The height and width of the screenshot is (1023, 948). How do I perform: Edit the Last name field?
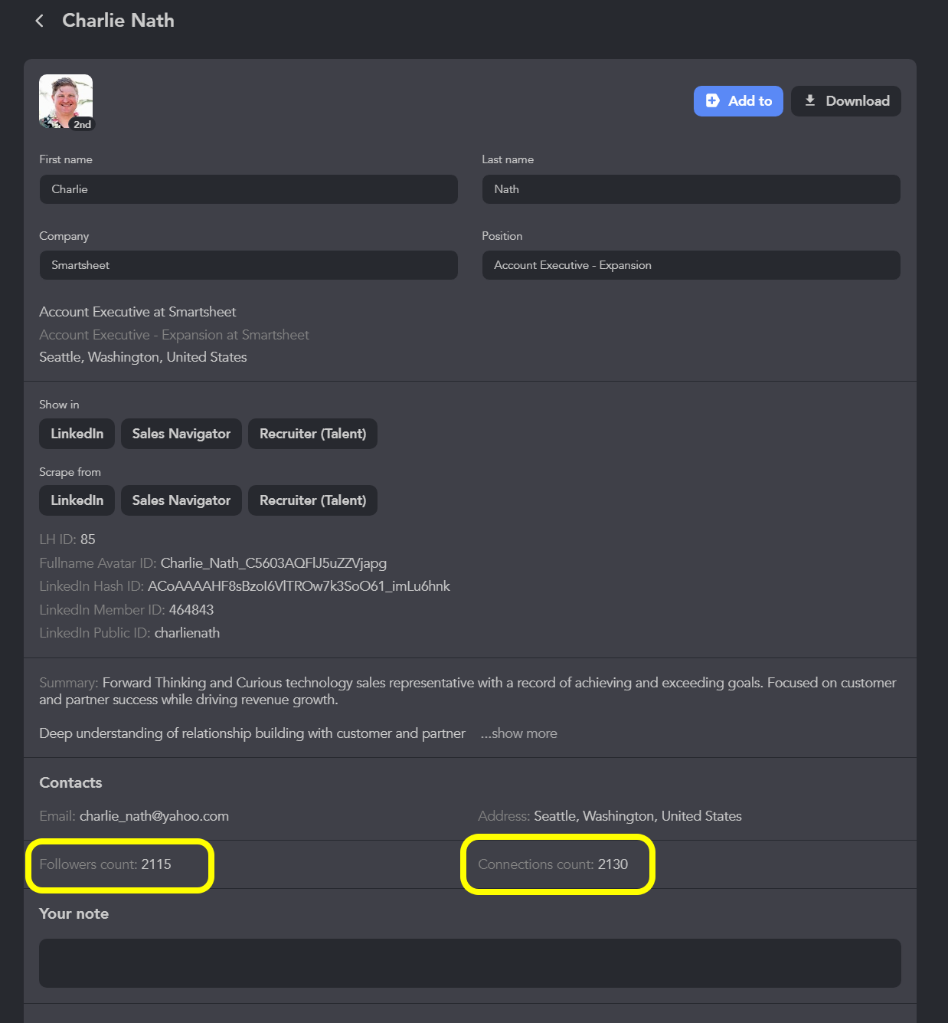[691, 189]
